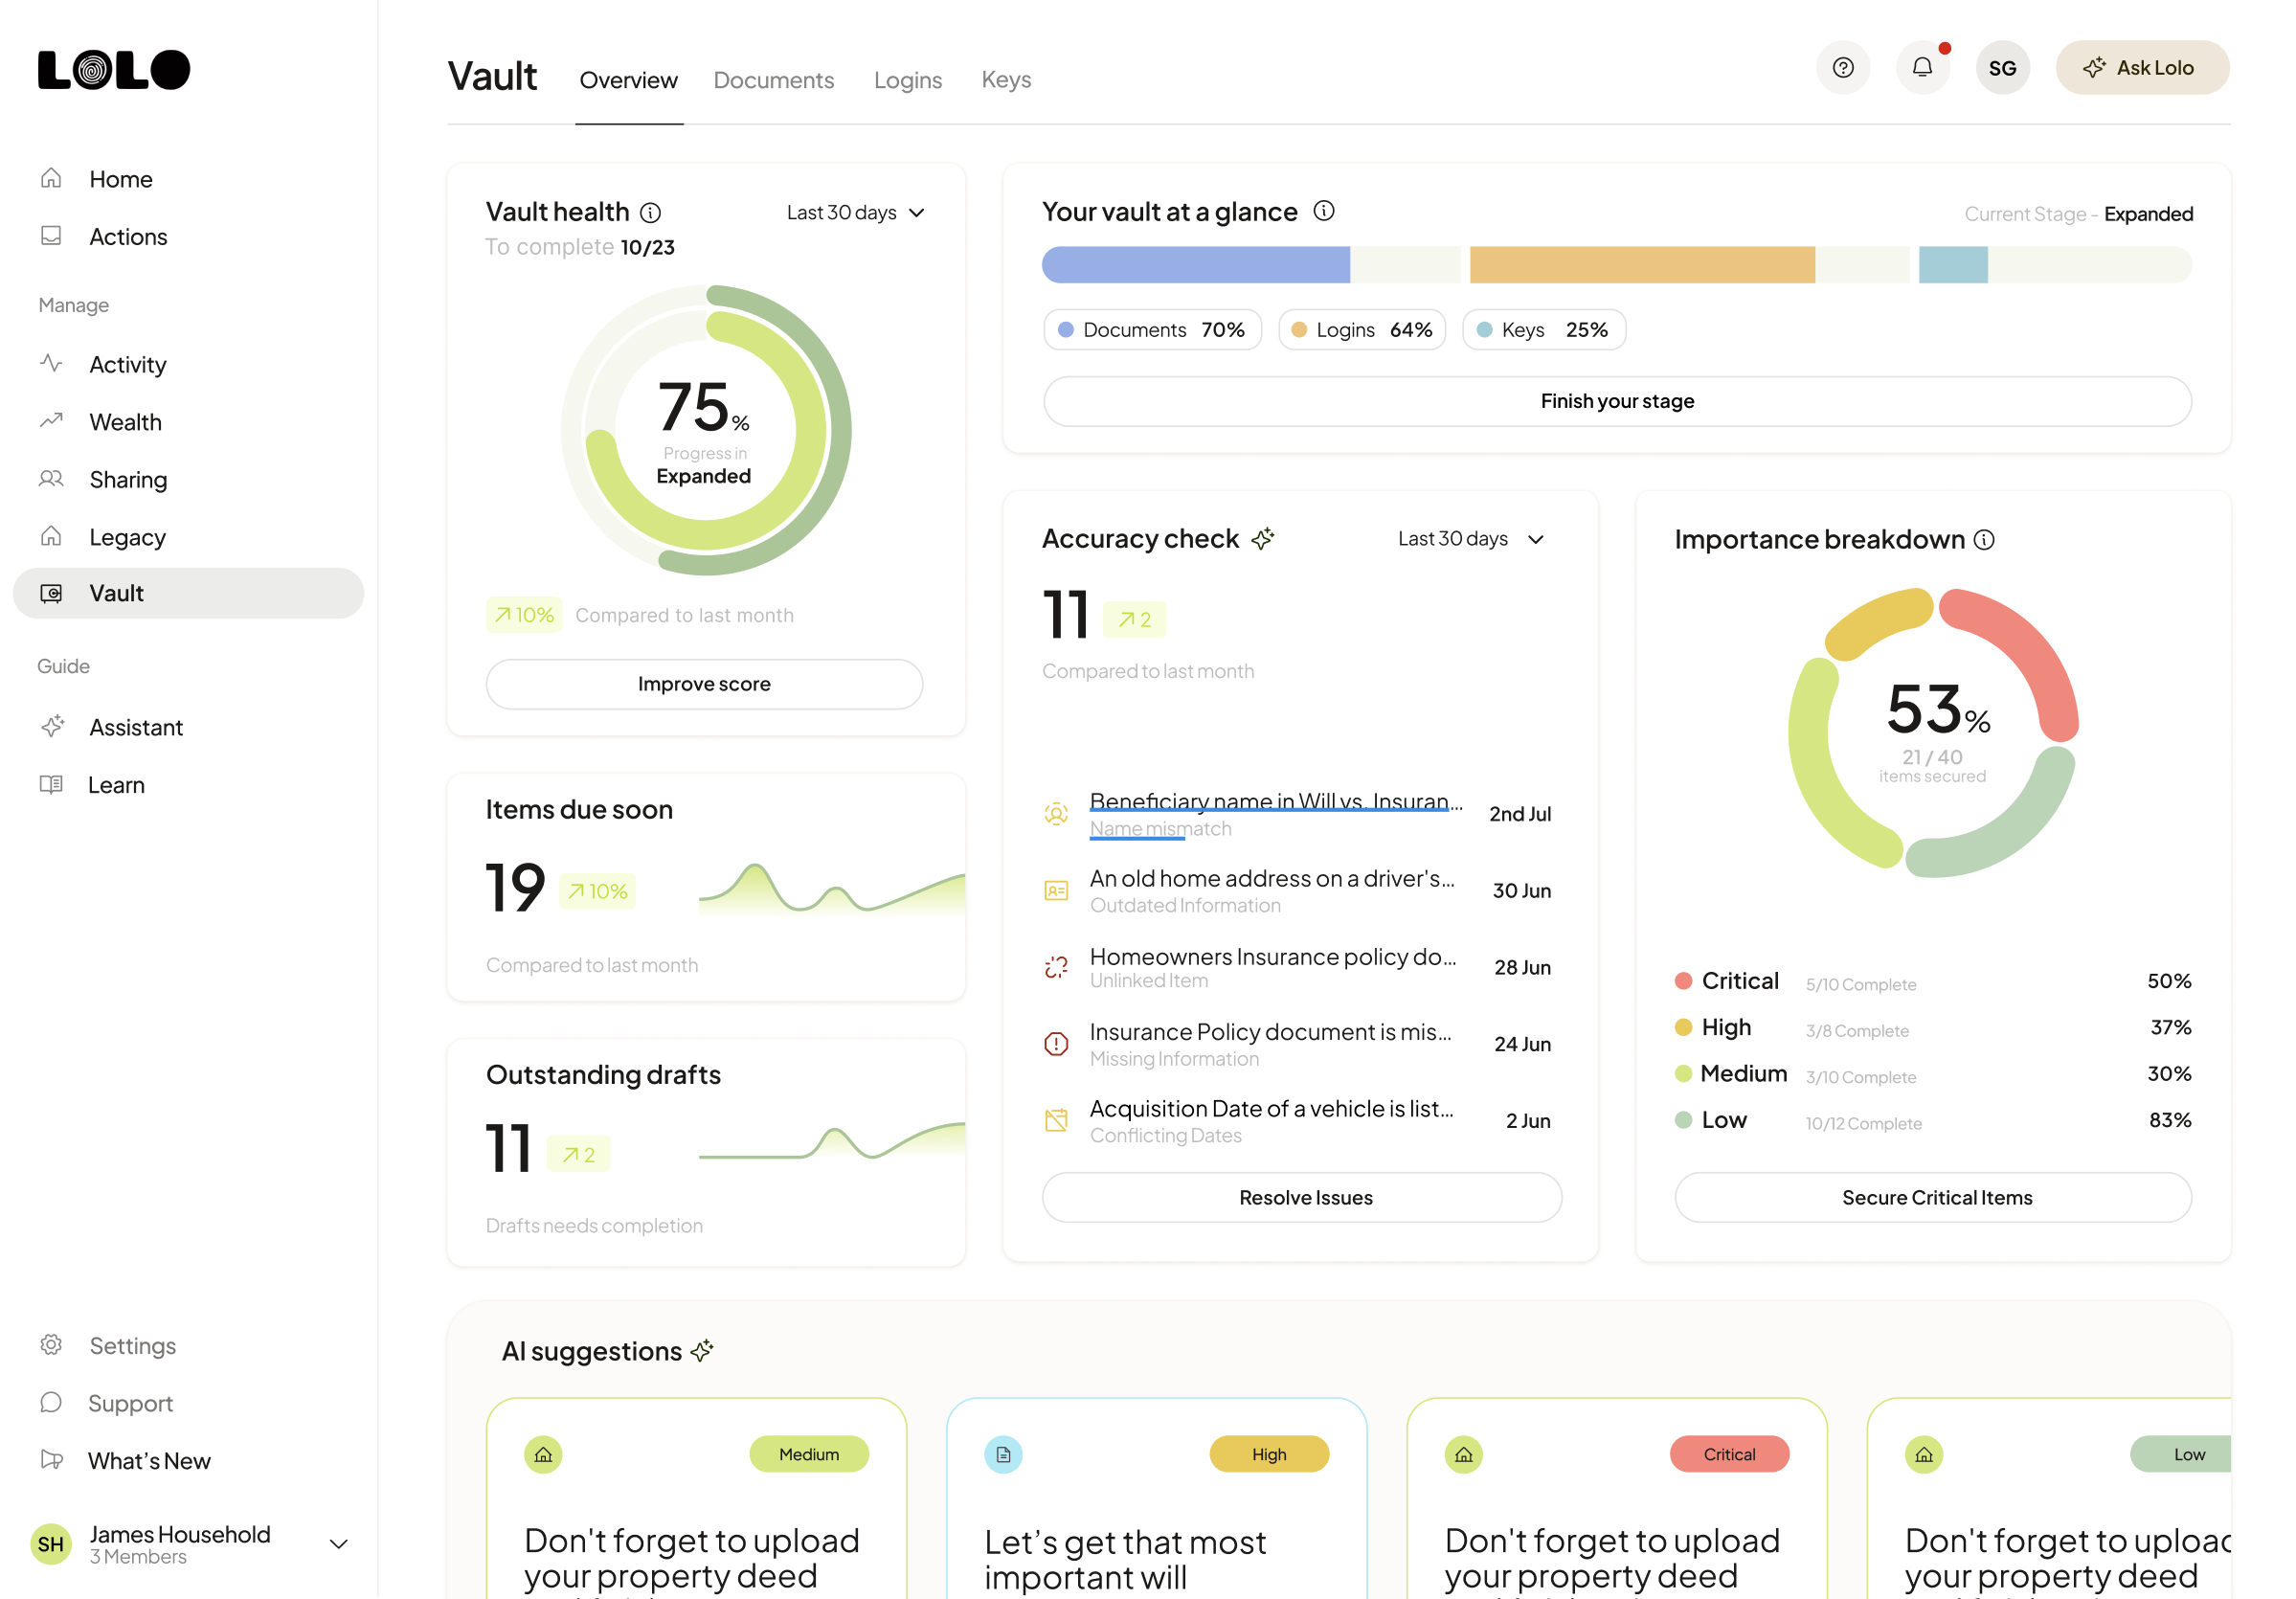Expand the Last 30 days filter on Vault health

pyautogui.click(x=855, y=212)
